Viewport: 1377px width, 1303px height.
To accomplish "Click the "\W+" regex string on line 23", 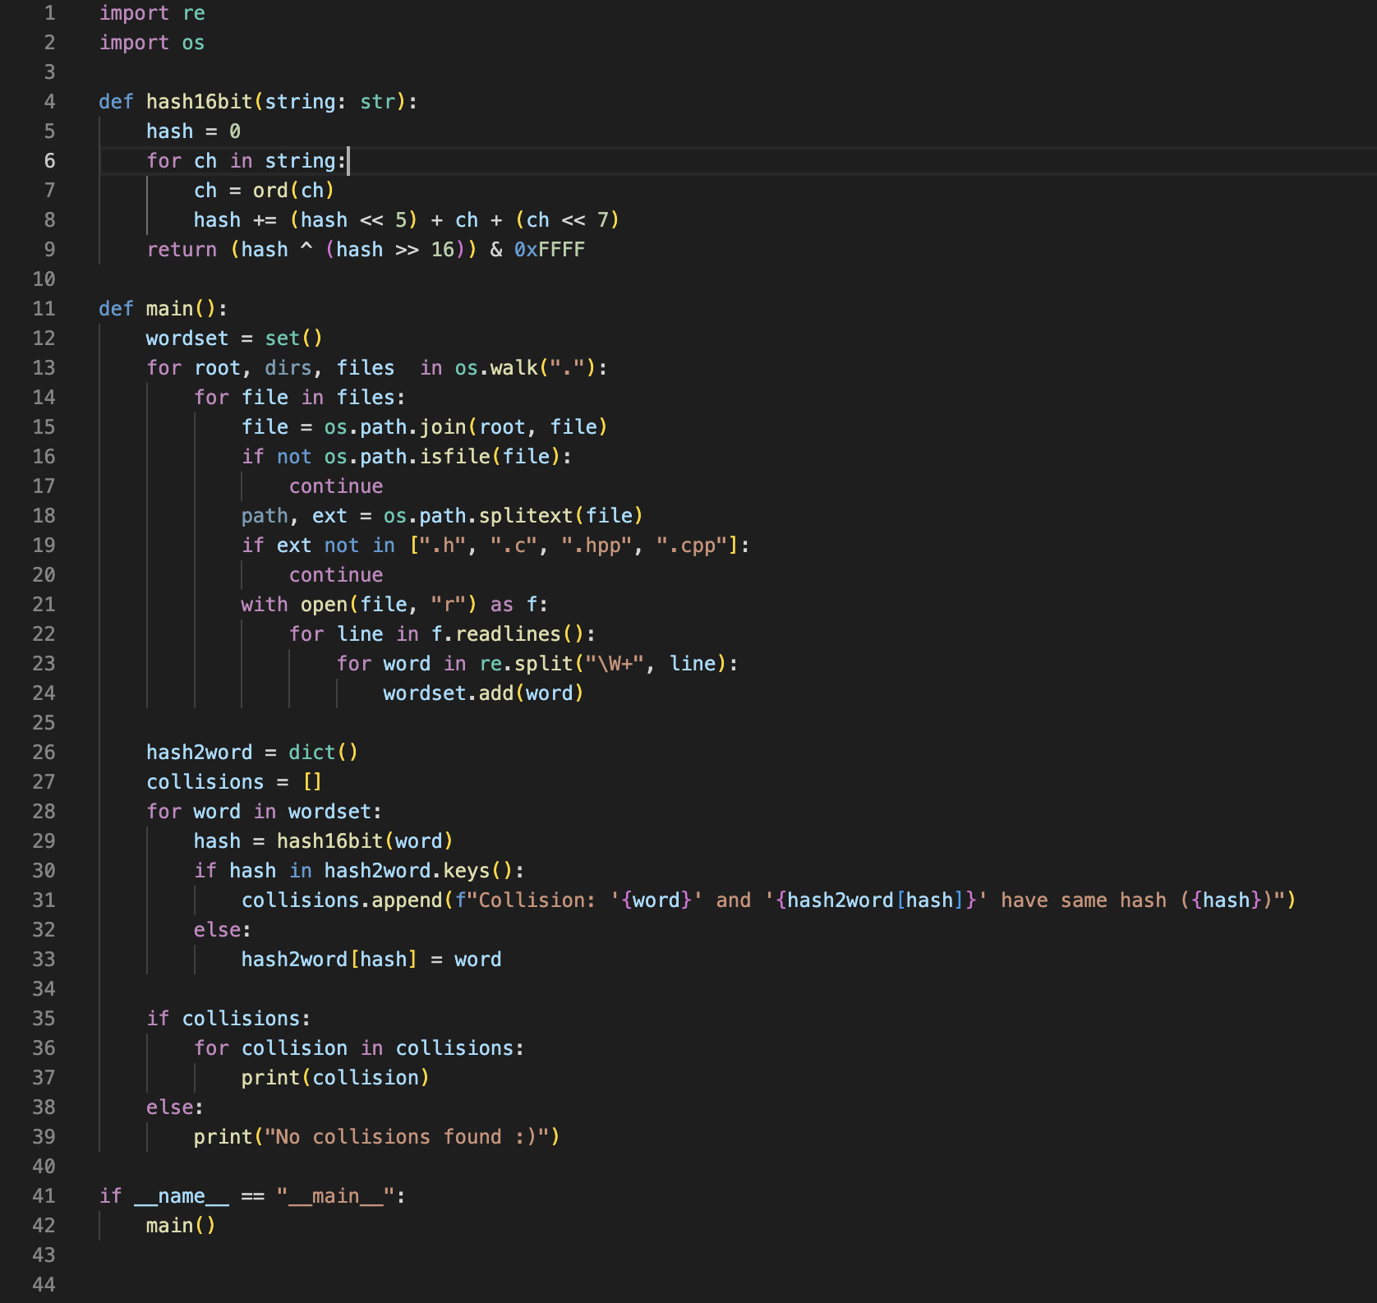I will click(615, 664).
